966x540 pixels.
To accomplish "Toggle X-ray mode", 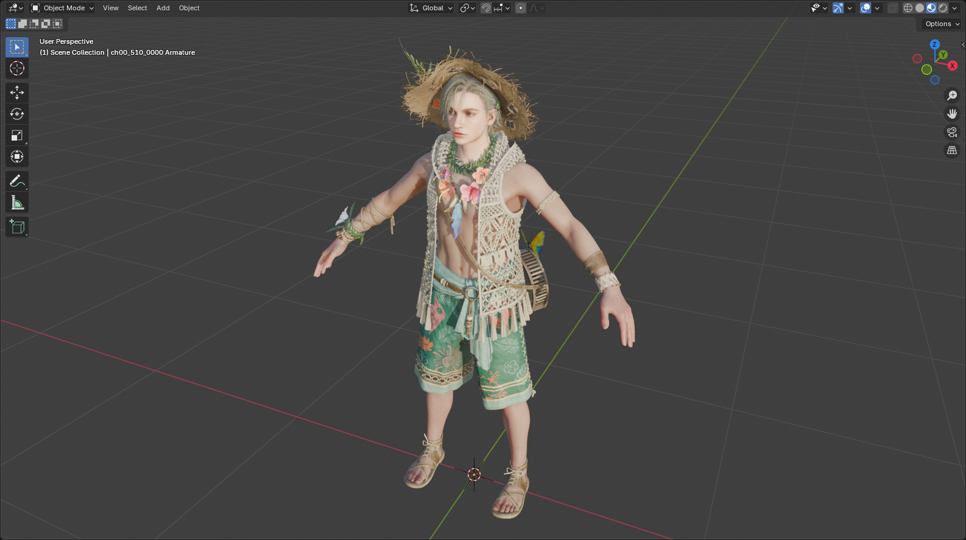I will point(892,8).
